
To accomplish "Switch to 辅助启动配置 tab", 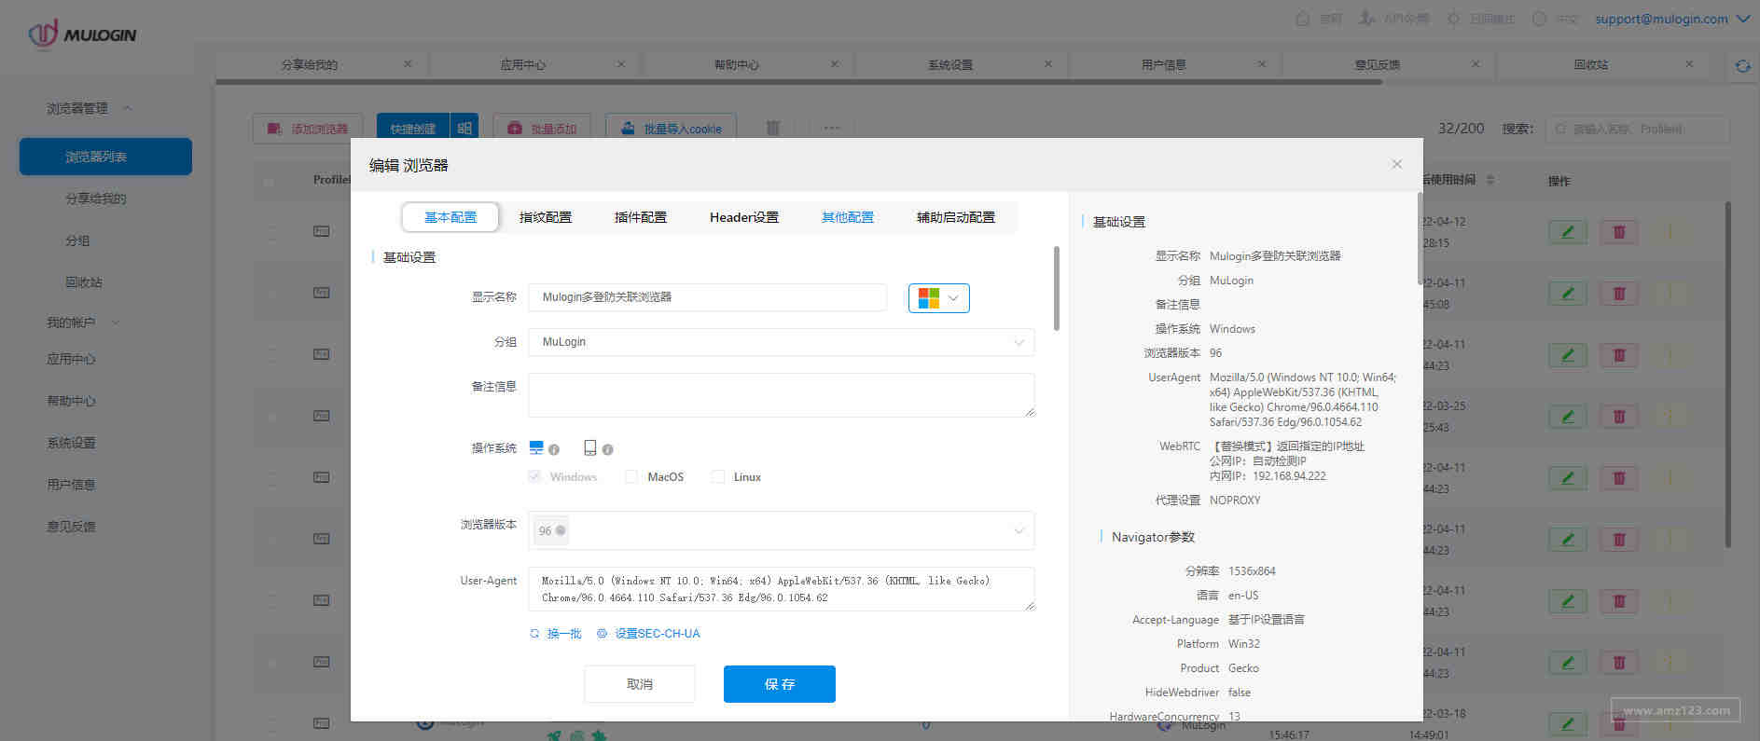I will [x=956, y=217].
